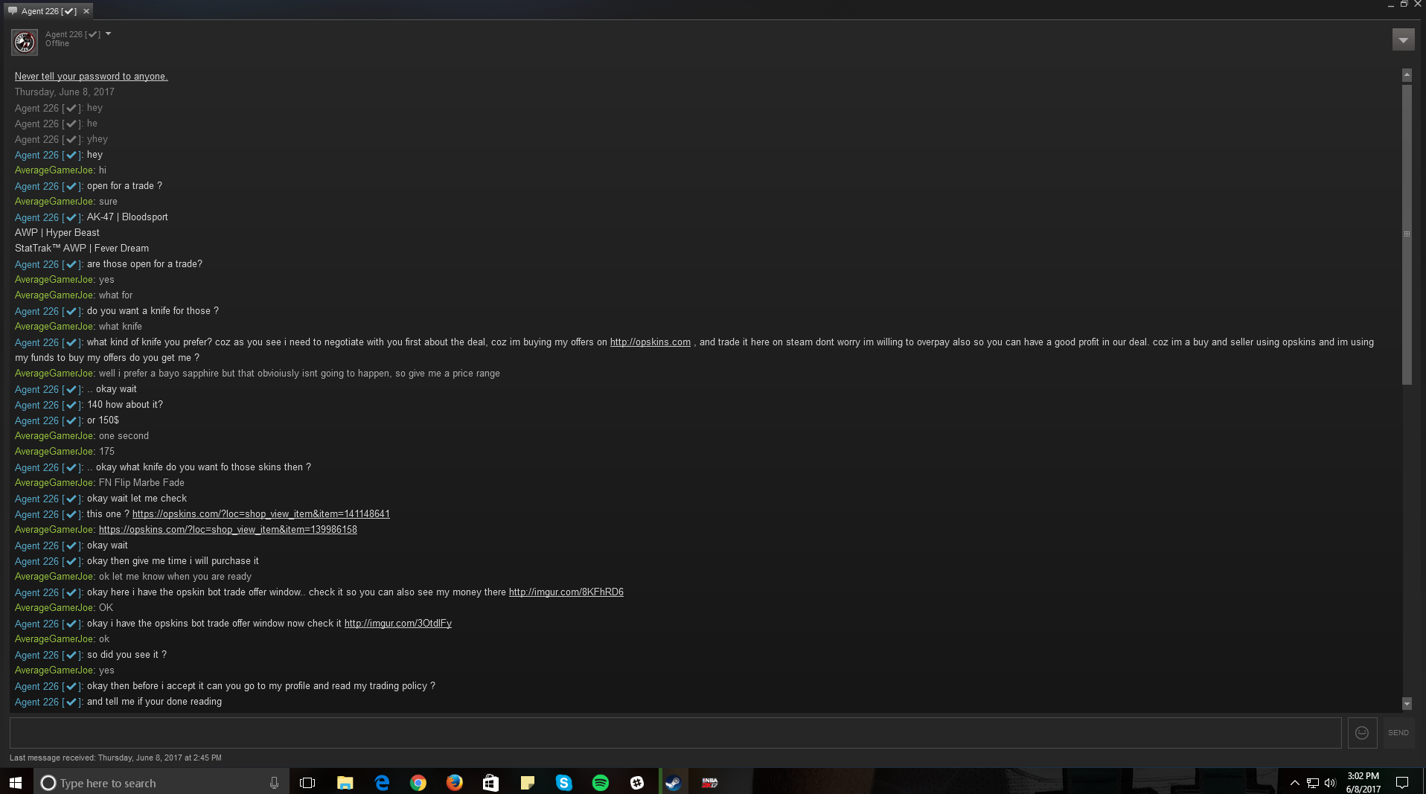Click the chat scrollbar up arrow

pos(1407,75)
